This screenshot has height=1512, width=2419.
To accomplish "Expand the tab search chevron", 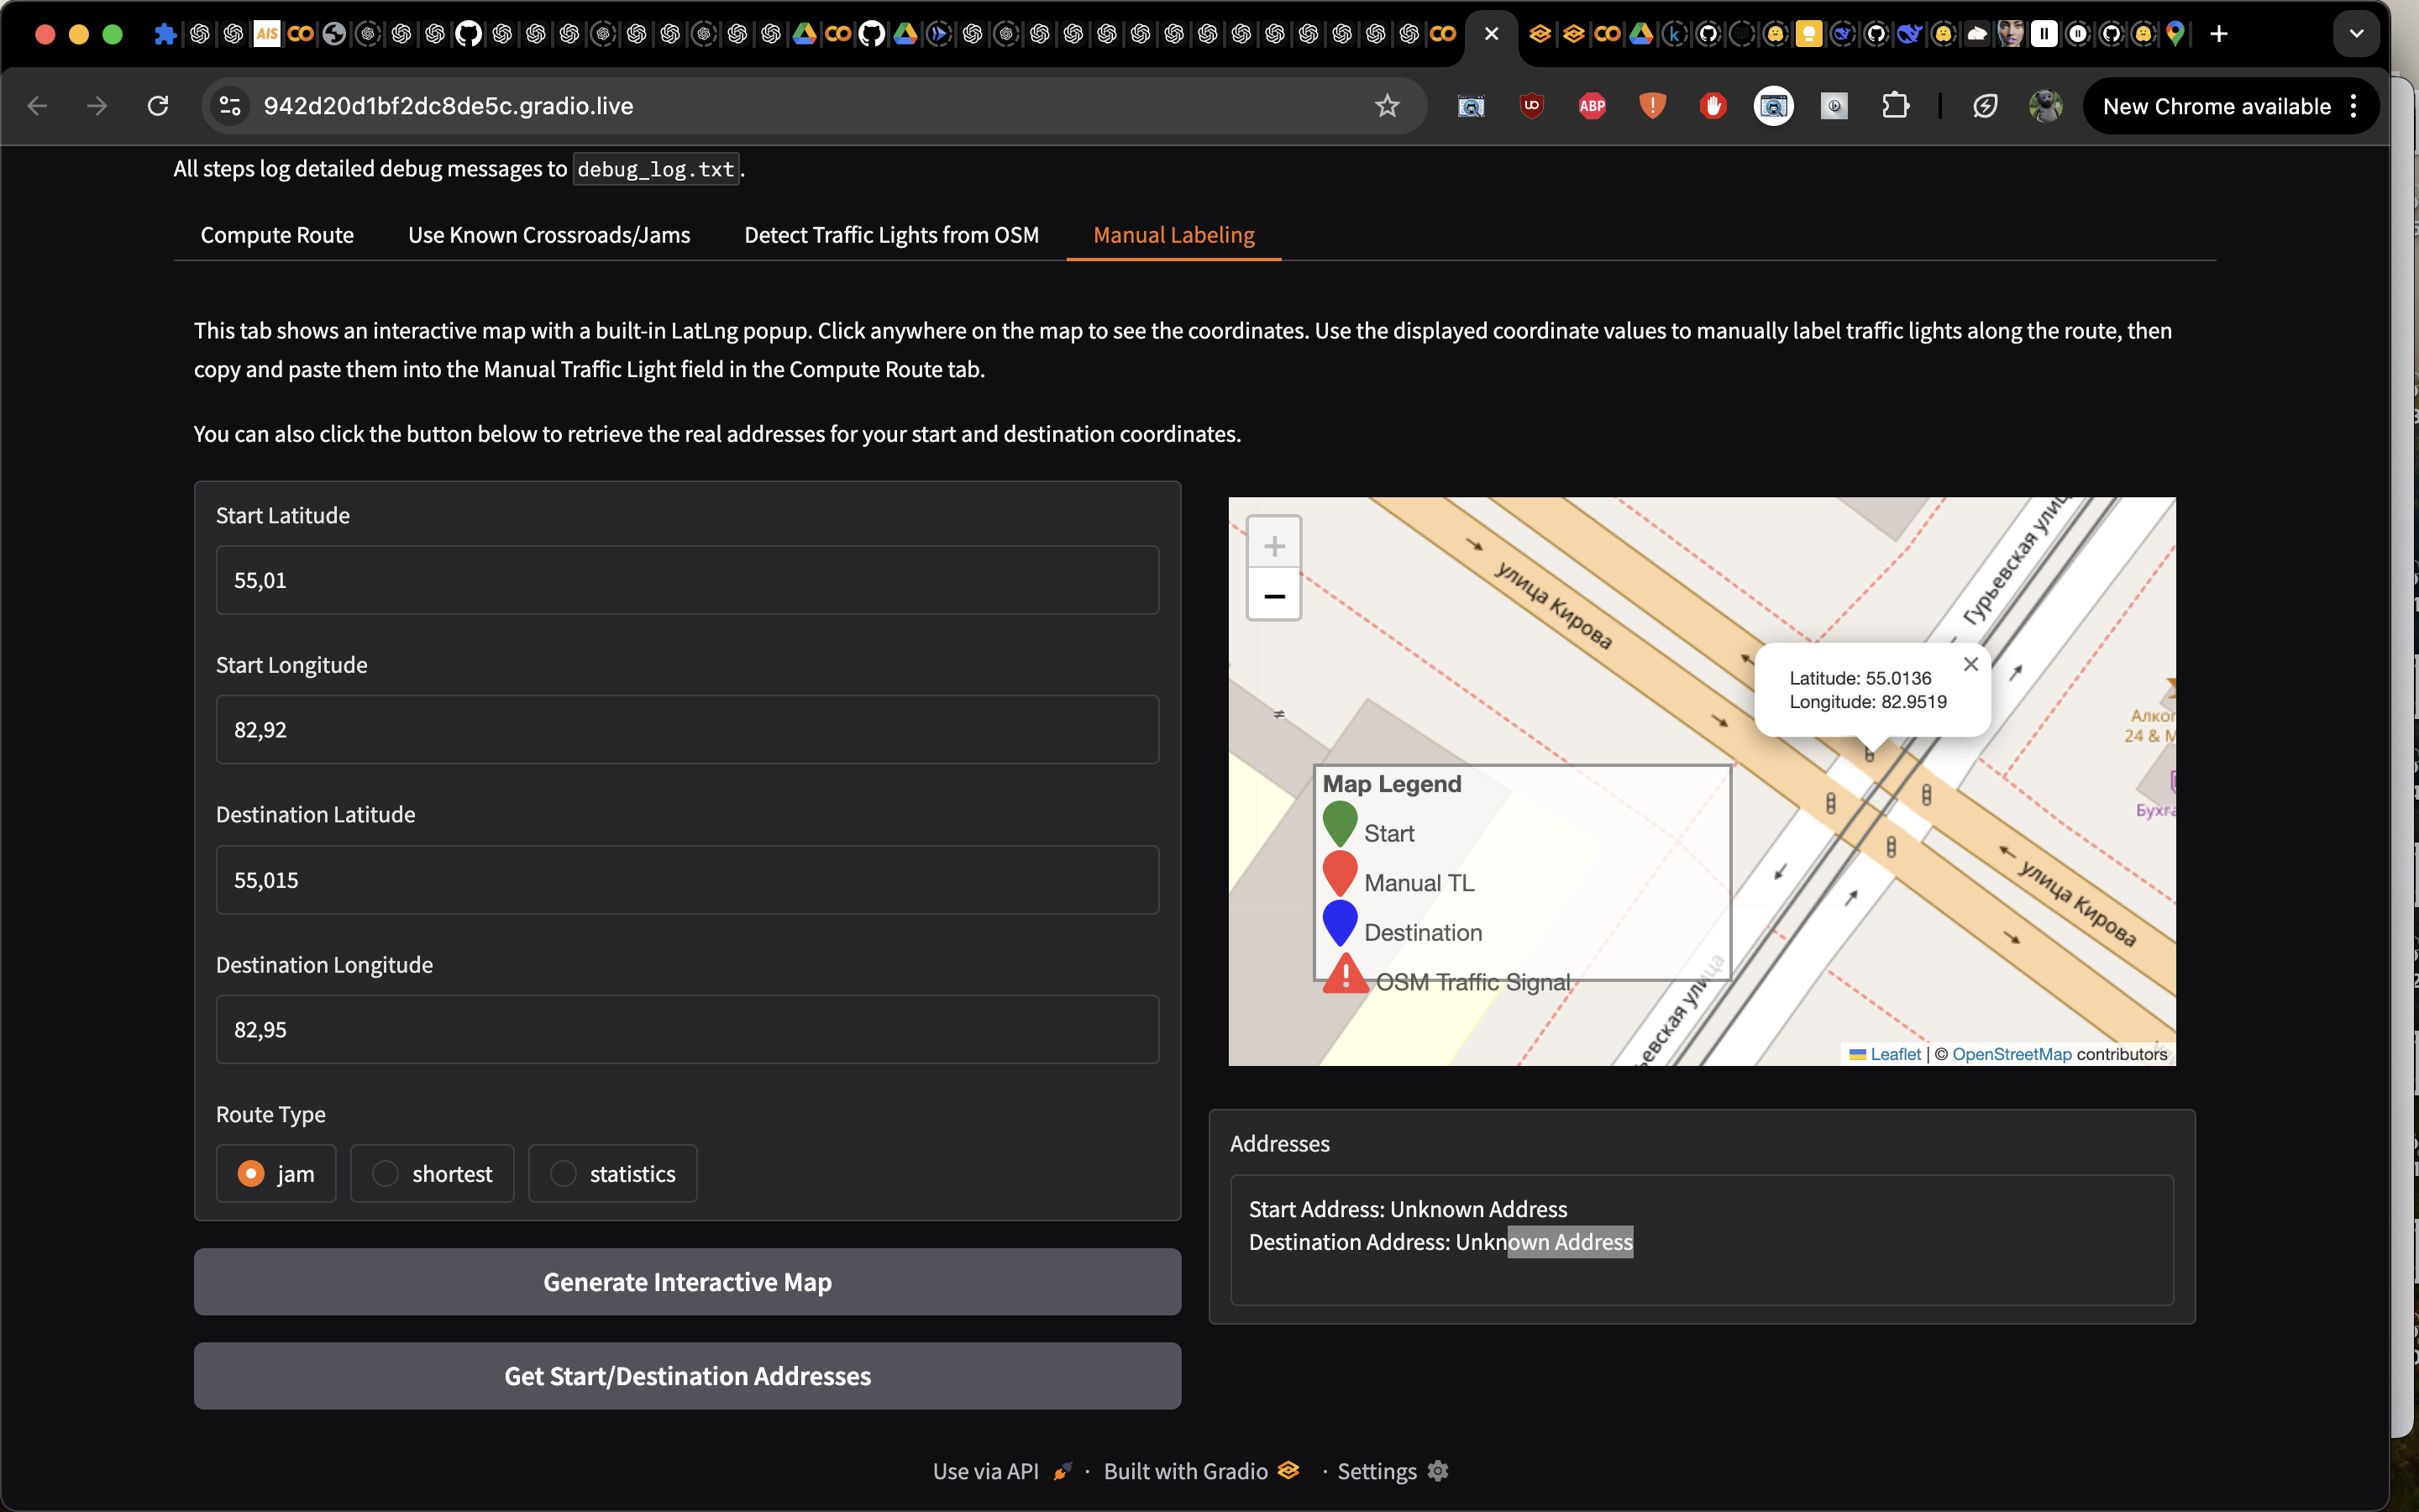I will point(2356,34).
